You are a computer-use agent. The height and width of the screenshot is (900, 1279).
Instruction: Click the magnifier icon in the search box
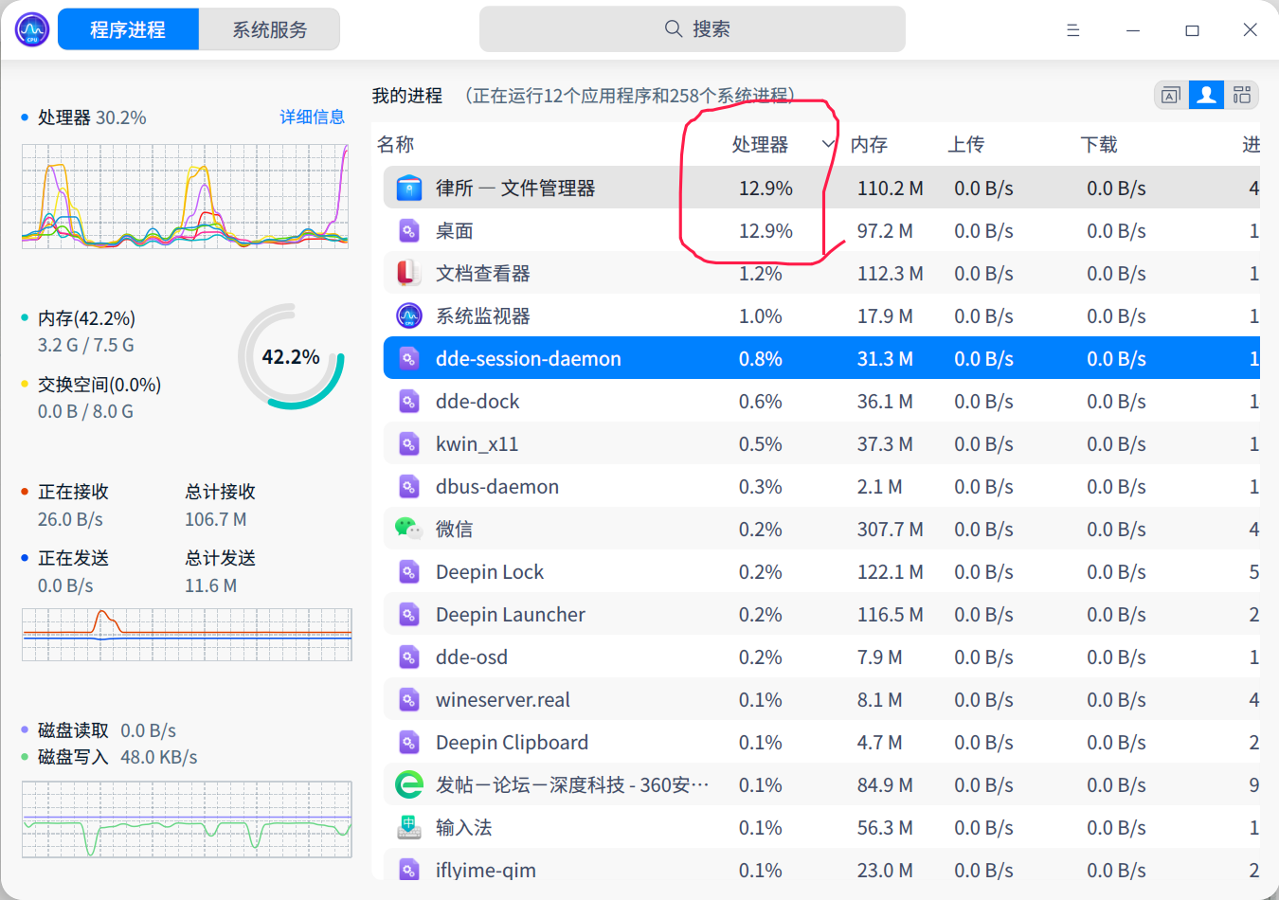coord(674,28)
